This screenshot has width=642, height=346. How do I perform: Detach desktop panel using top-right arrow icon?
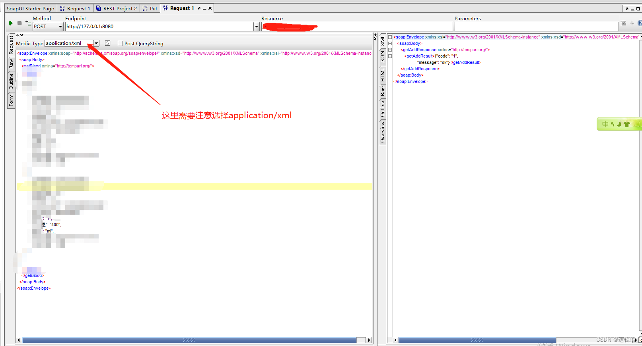pos(627,9)
